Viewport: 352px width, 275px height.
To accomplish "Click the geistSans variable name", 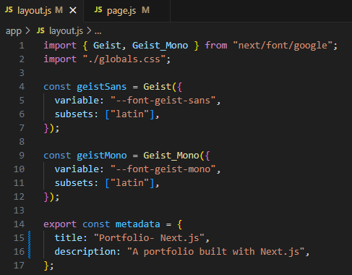I will (101, 87).
